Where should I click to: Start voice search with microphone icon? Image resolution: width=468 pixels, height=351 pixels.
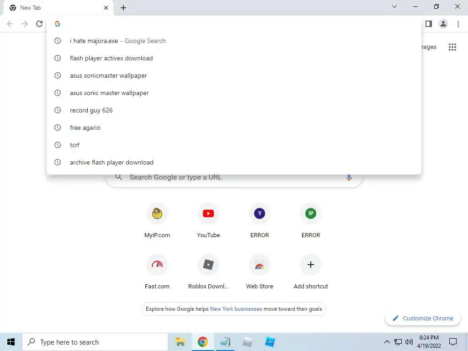(x=349, y=178)
